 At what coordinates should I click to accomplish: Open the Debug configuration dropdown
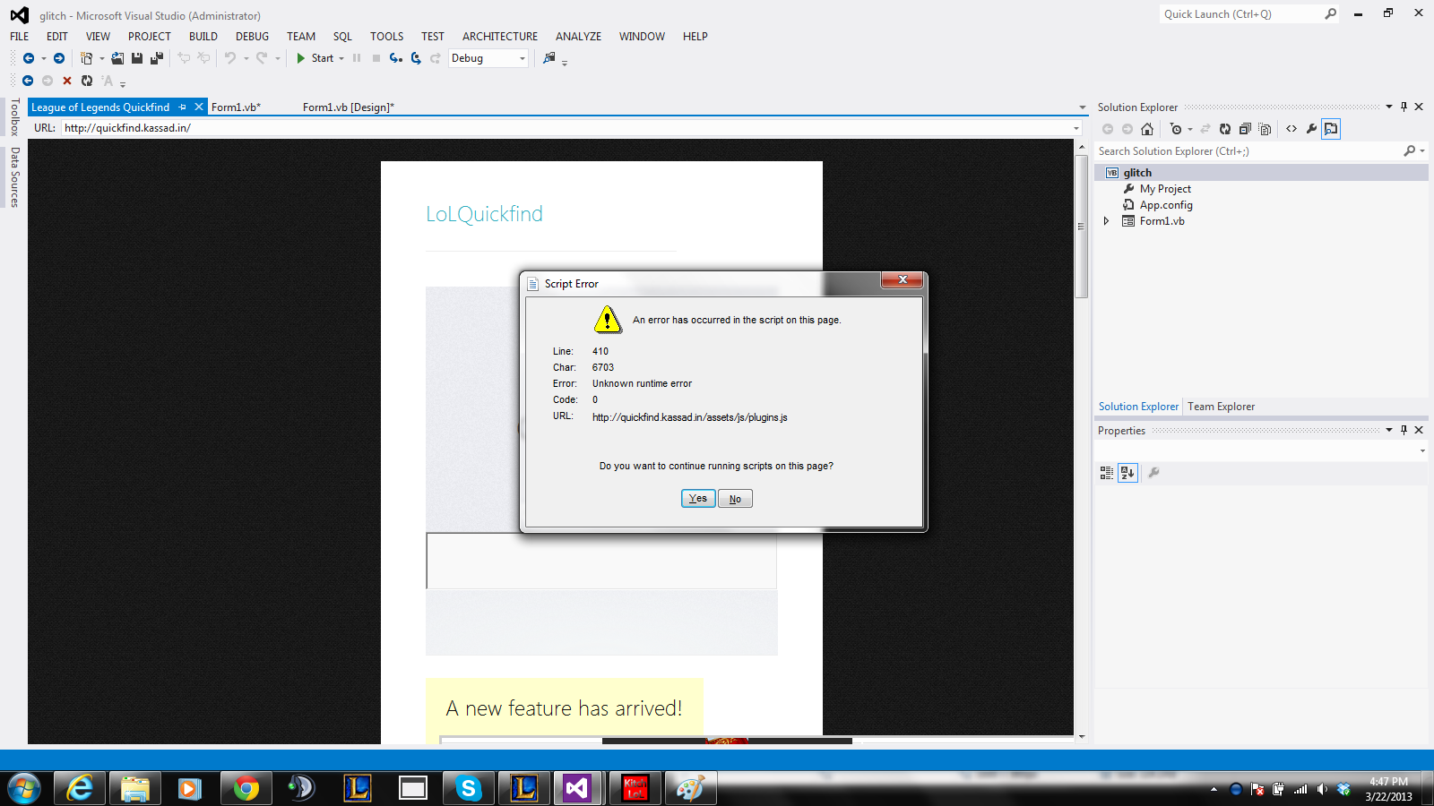523,58
